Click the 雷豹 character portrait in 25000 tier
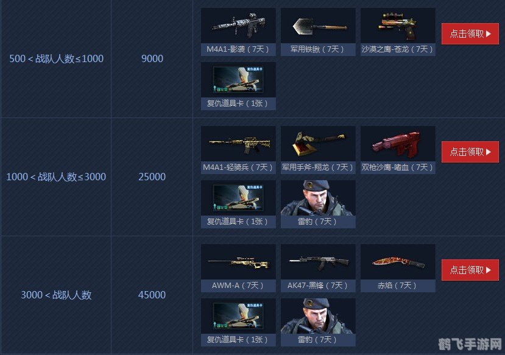The width and height of the screenshot is (505, 355). coord(318,198)
